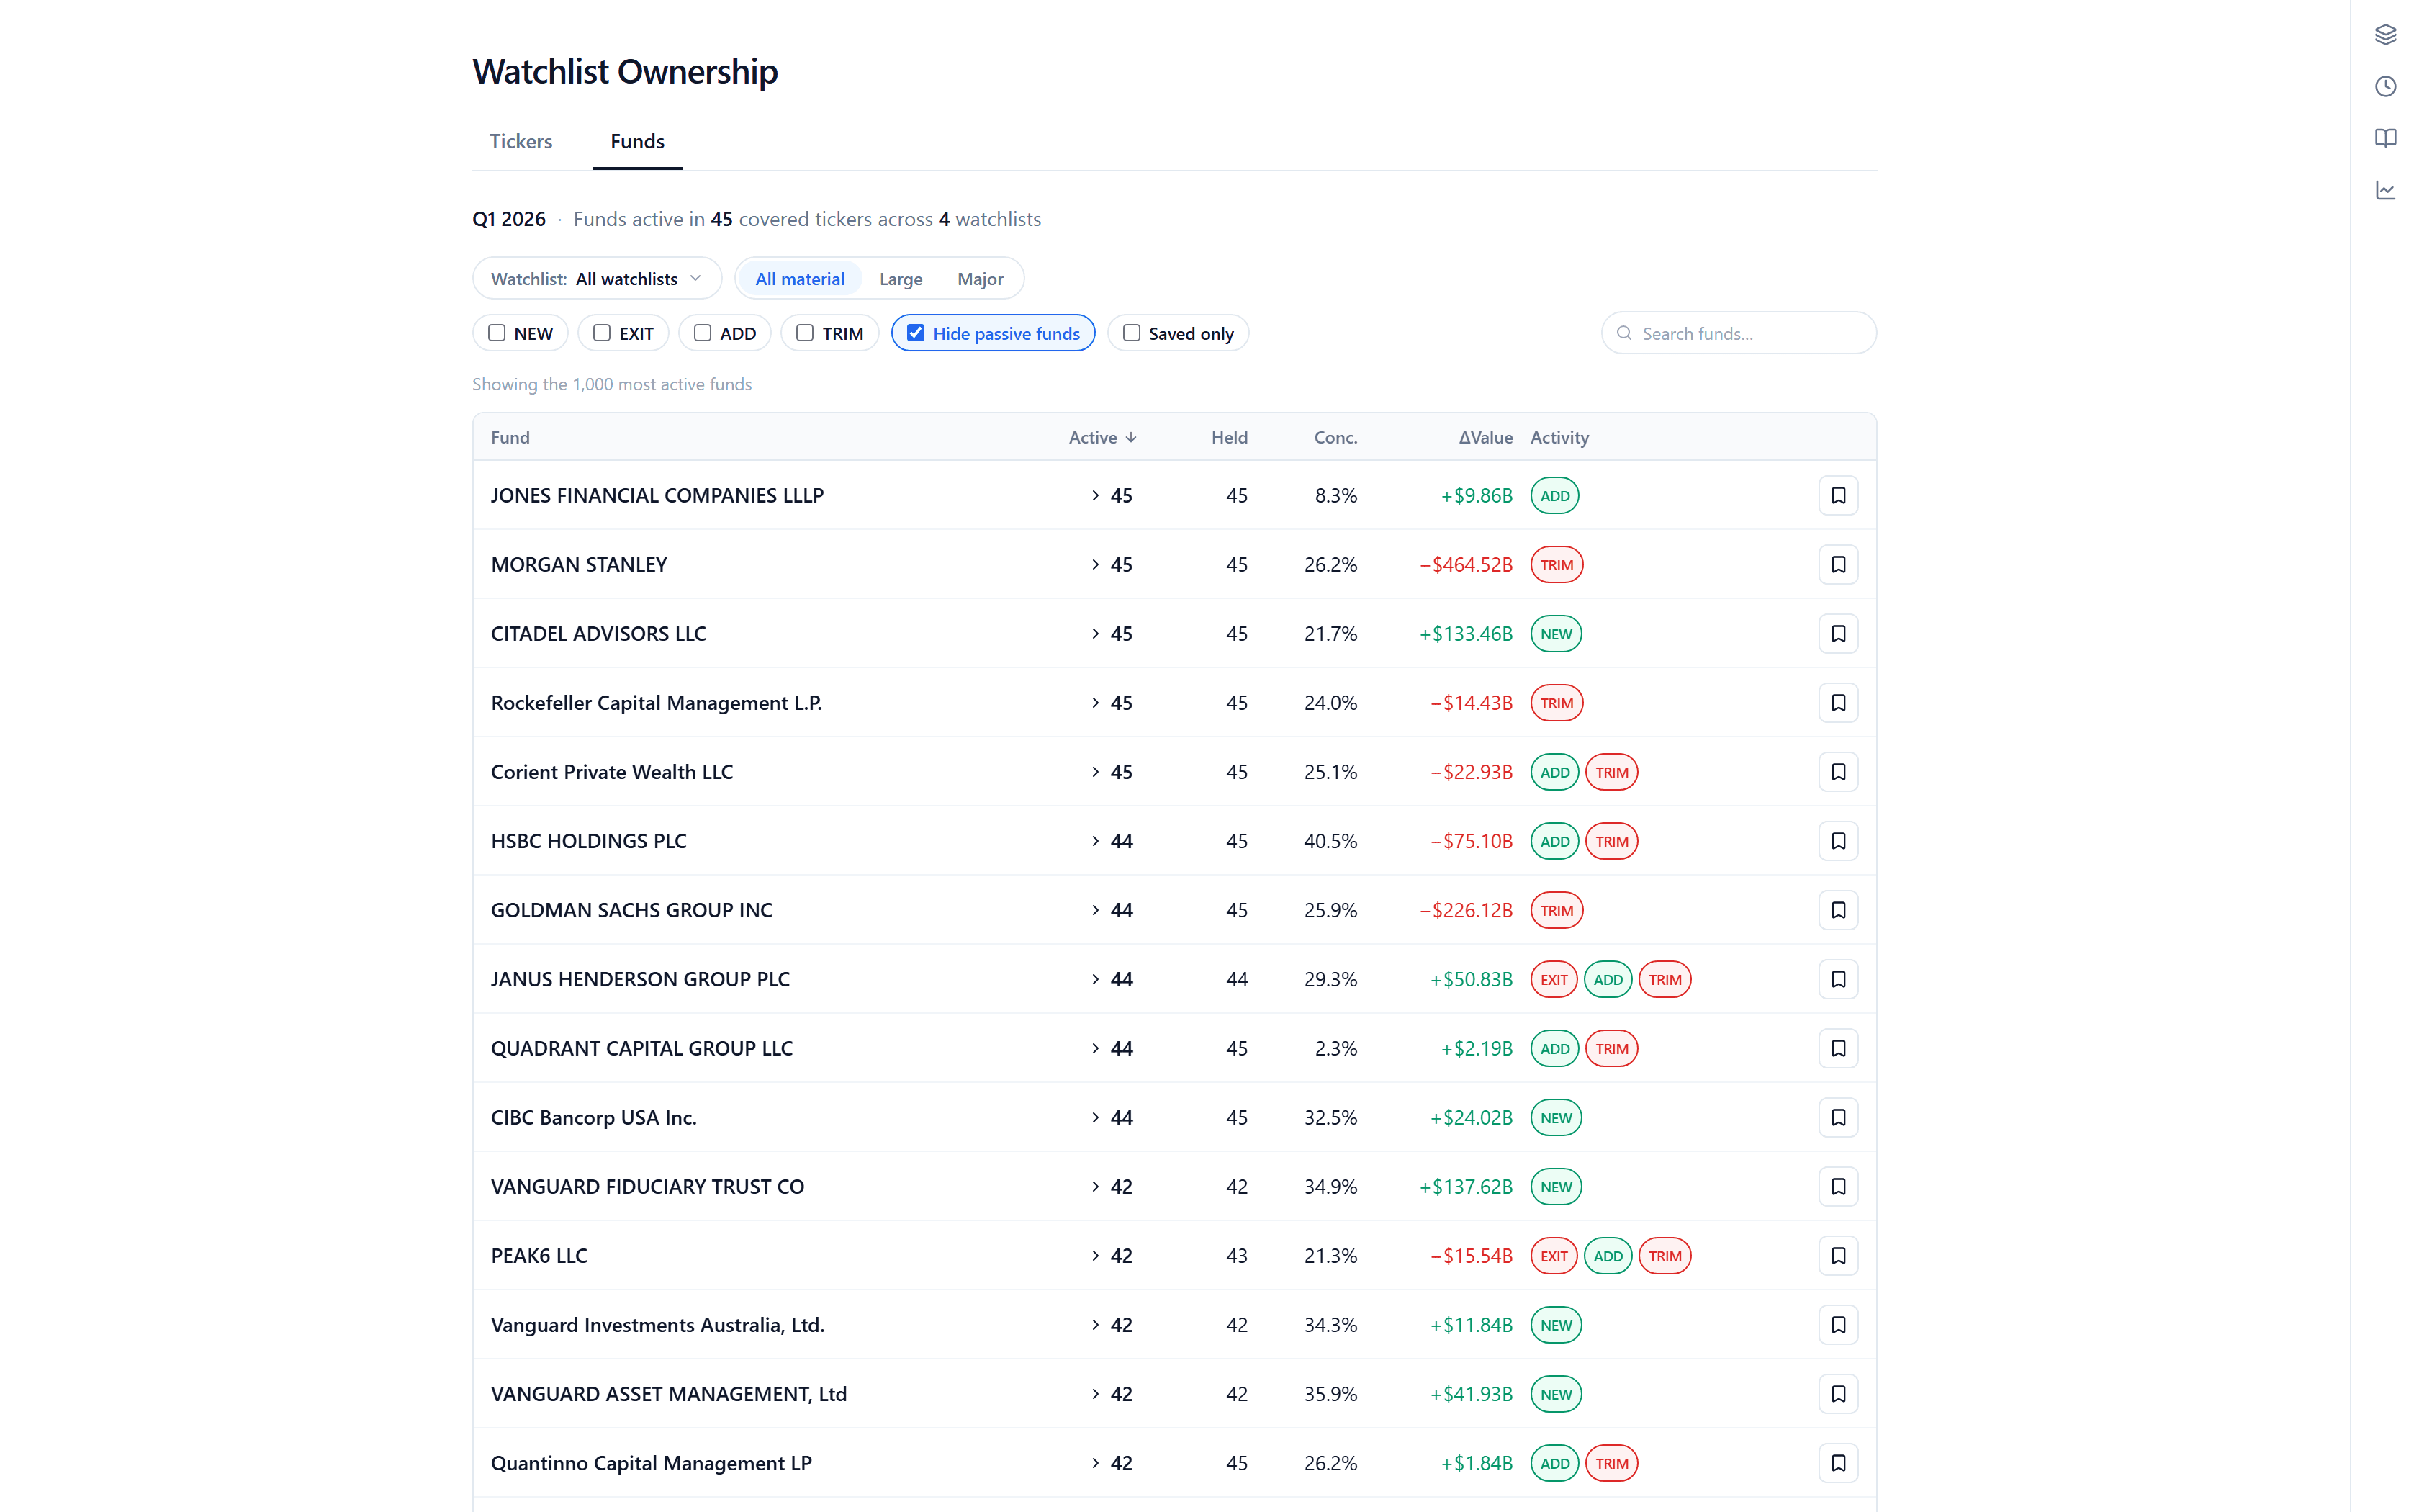
Task: Click TRIM badge on GOLDMAN SACHS row
Action: [1555, 909]
